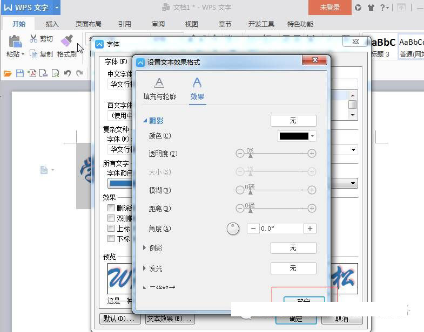The height and width of the screenshot is (332, 424).
Task: Decrease 距离 with minus button
Action: click(x=240, y=209)
